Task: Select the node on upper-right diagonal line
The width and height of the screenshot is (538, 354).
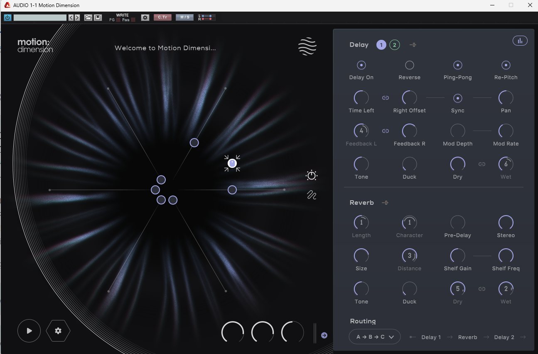Action: [x=194, y=143]
